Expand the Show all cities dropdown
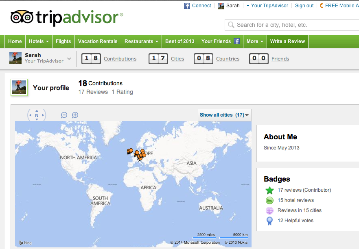Screen dimensions: 359x249 point(225,115)
